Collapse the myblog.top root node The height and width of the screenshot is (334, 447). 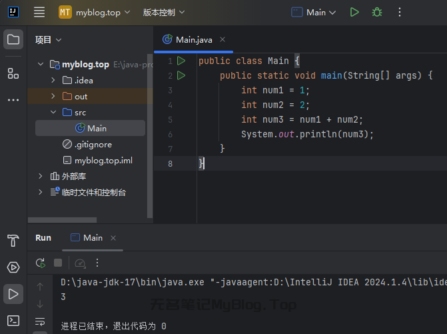click(x=41, y=64)
